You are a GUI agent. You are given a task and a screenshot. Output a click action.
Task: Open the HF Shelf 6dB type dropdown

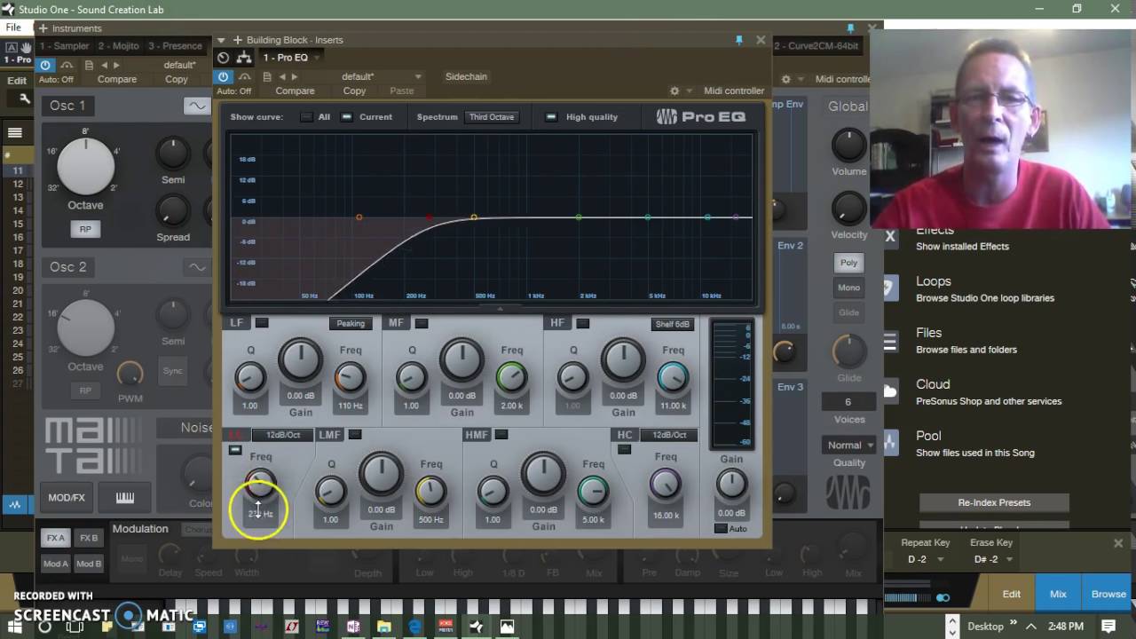click(673, 324)
